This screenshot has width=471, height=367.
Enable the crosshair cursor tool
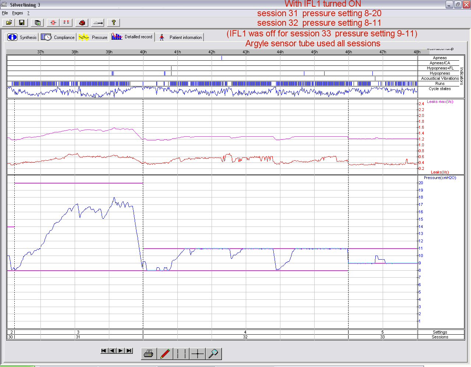[x=198, y=354]
